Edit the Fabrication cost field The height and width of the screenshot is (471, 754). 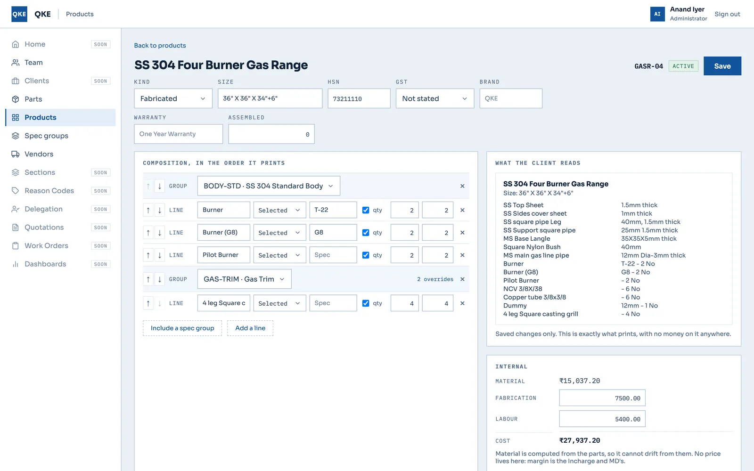(602, 398)
